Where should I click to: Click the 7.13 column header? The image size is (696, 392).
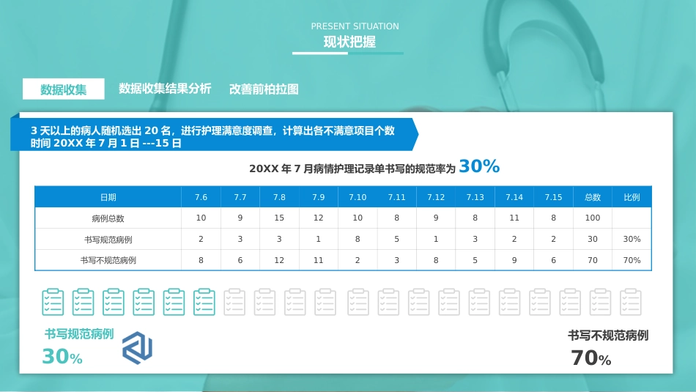pyautogui.click(x=475, y=197)
